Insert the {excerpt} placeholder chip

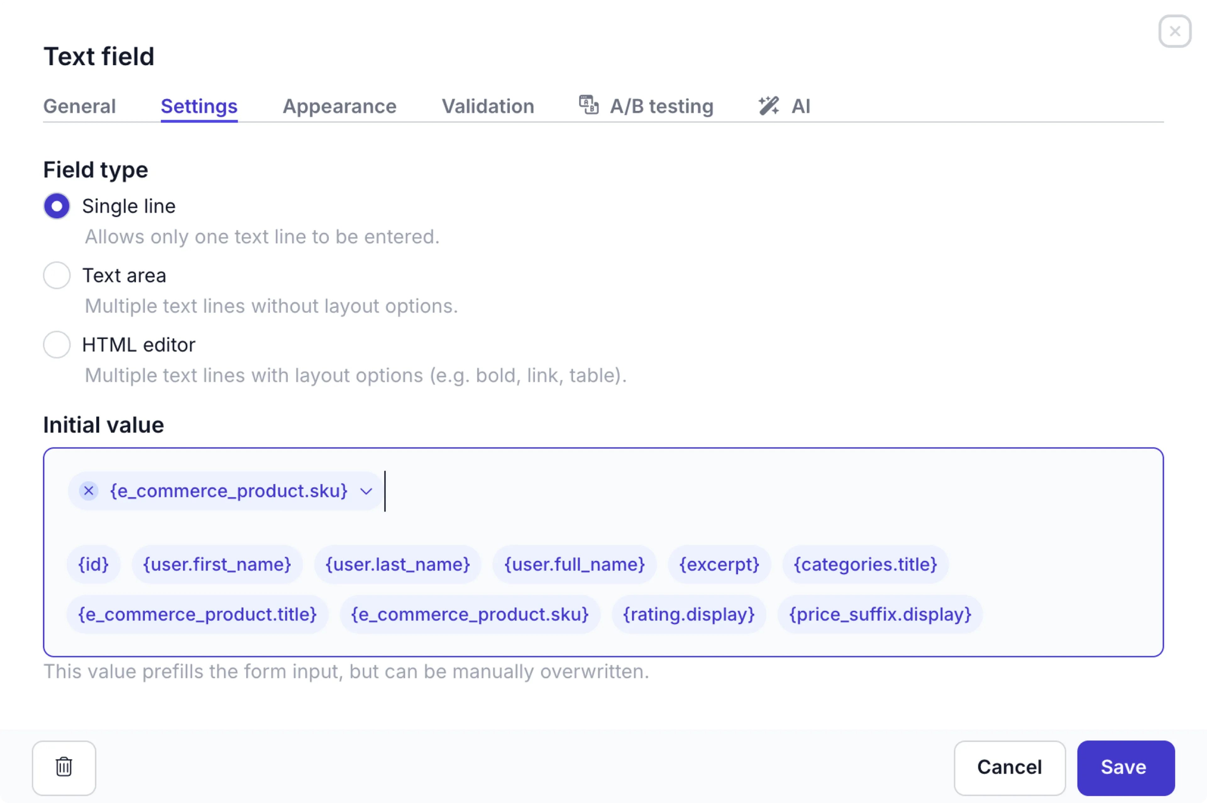(719, 564)
